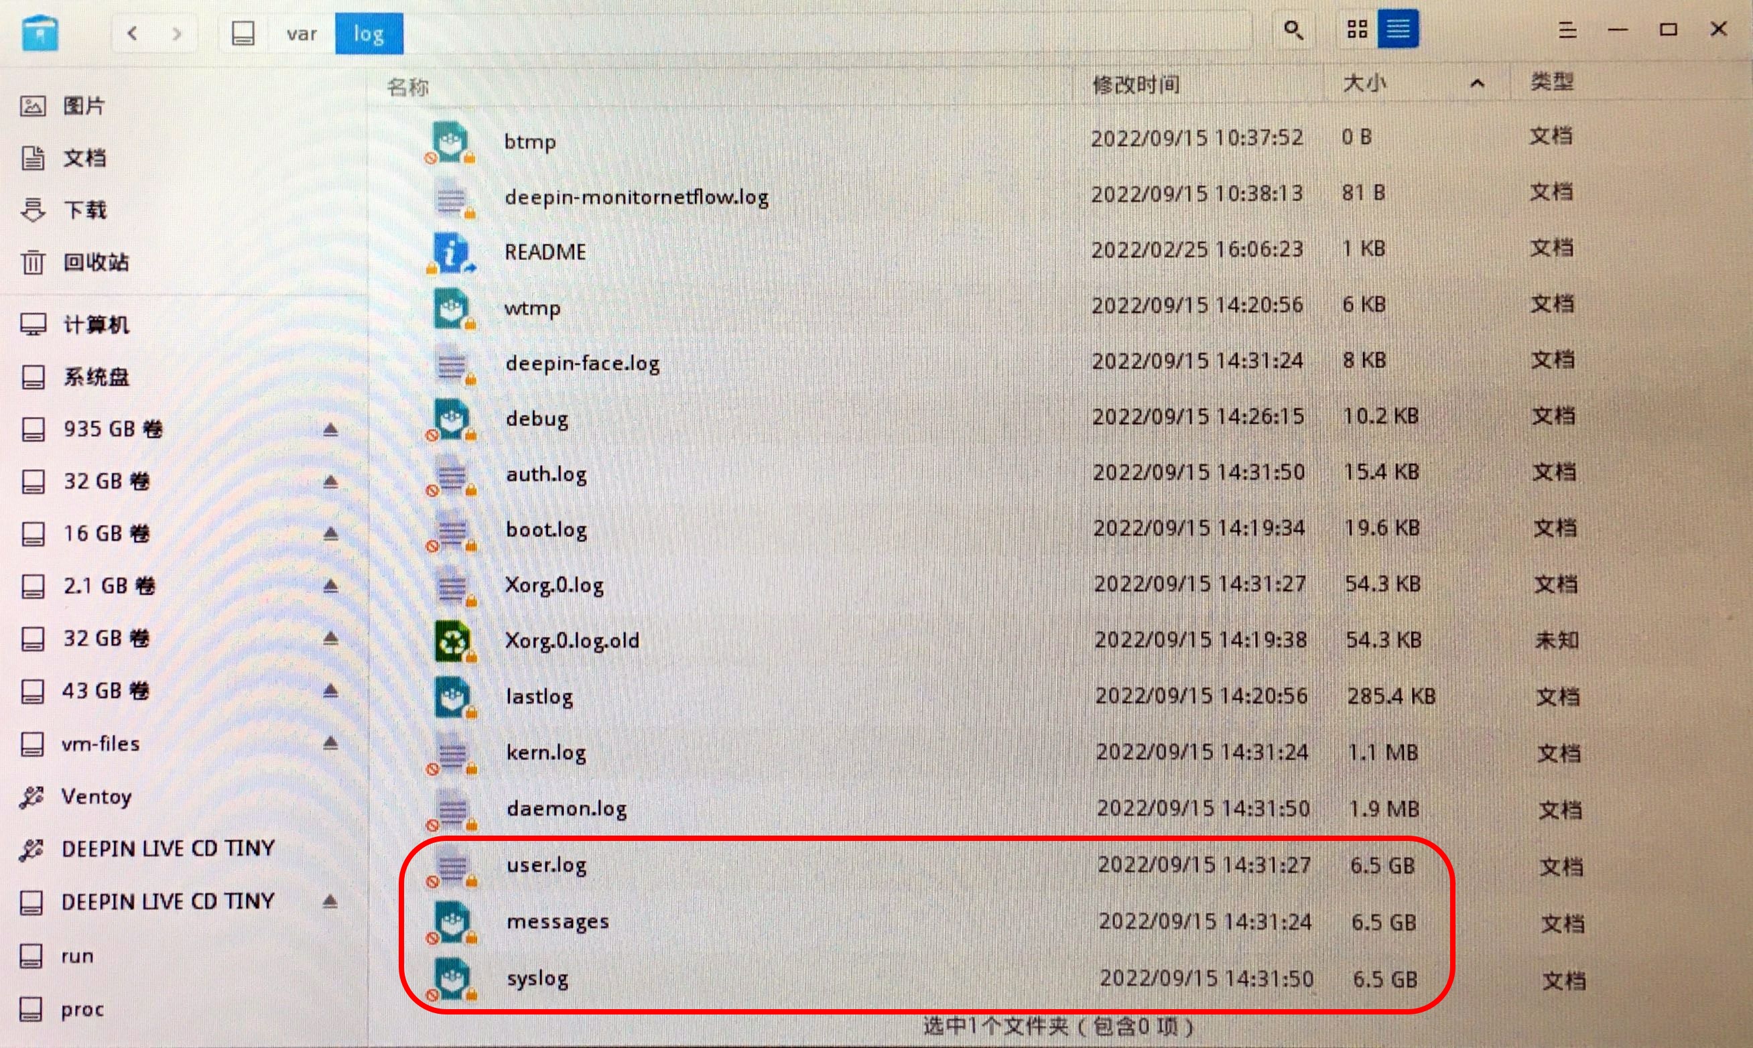Screen dimensions: 1753x1048
Task: Go back with the left arrow
Action: (132, 34)
